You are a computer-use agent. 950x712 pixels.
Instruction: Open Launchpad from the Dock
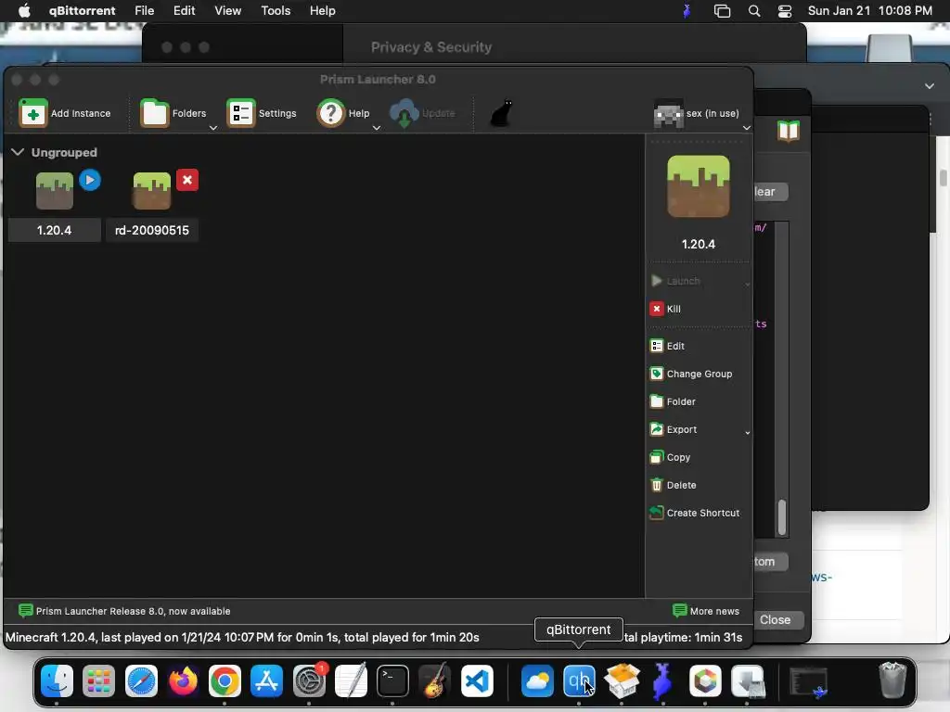98,681
